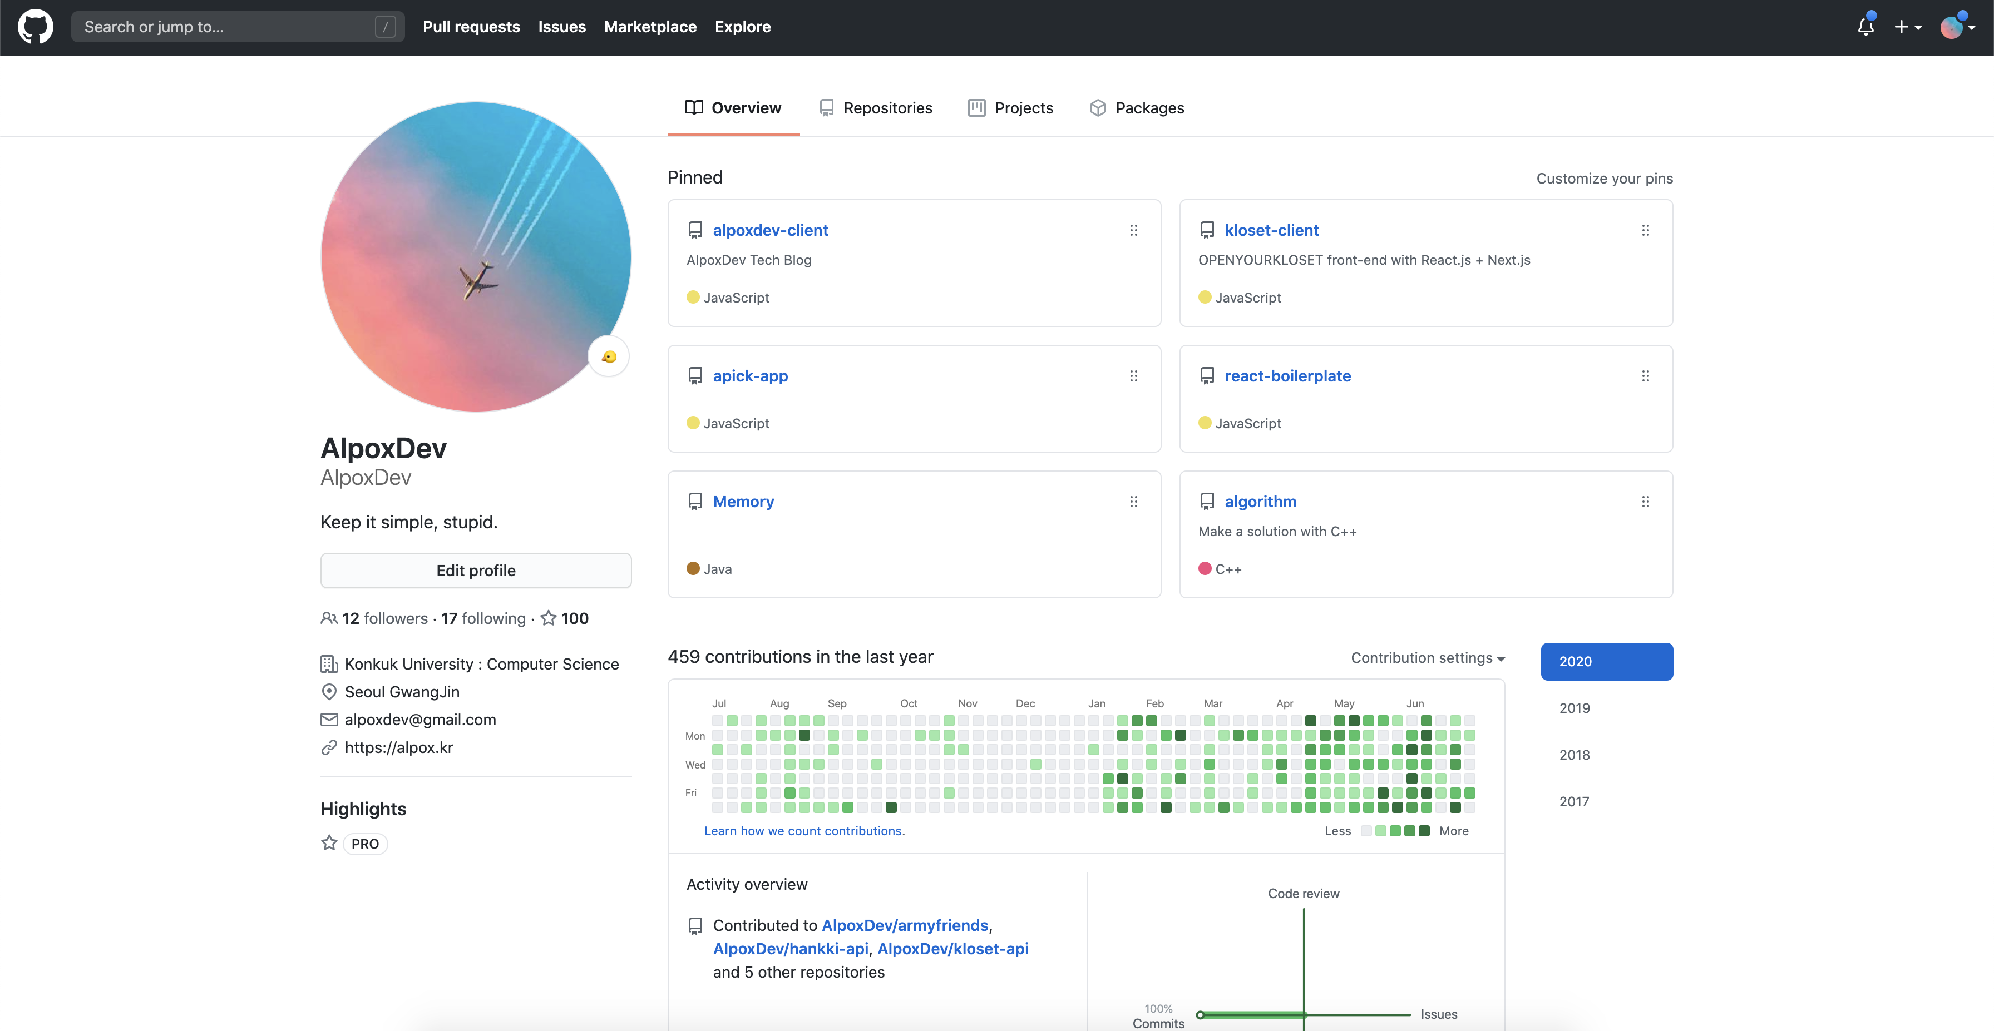The width and height of the screenshot is (1994, 1031).
Task: Click the status emoji badge on avatar
Action: pos(609,356)
